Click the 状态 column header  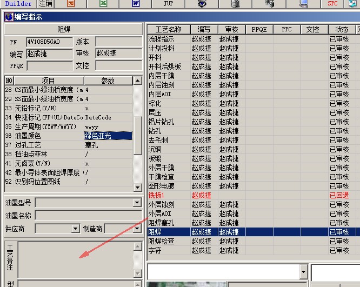[342, 29]
